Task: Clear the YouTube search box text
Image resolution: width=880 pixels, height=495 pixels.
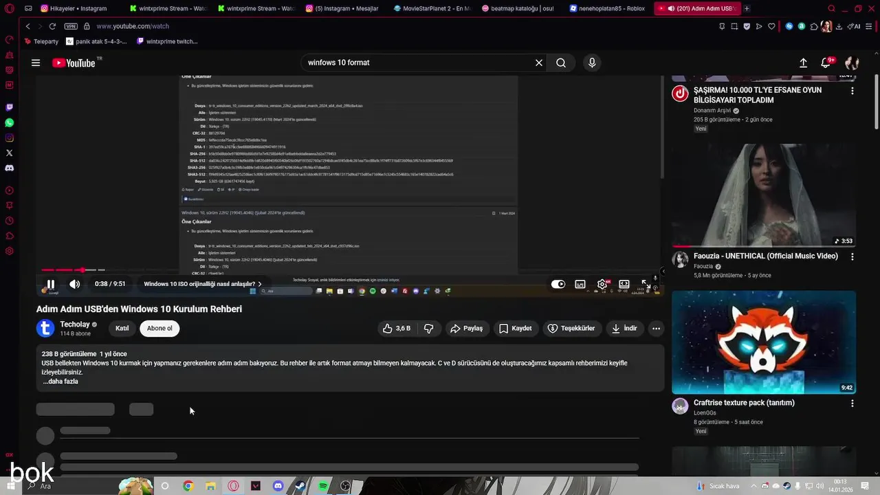Action: [x=539, y=63]
